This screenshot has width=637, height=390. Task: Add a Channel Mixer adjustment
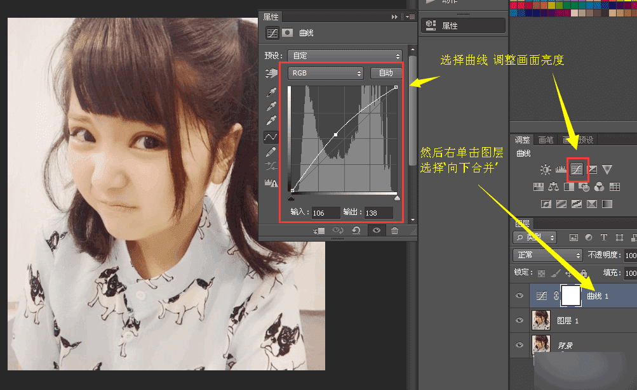599,186
